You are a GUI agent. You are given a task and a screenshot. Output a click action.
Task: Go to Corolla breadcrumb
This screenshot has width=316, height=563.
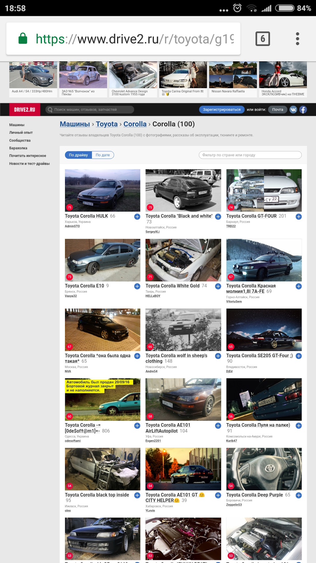point(135,124)
